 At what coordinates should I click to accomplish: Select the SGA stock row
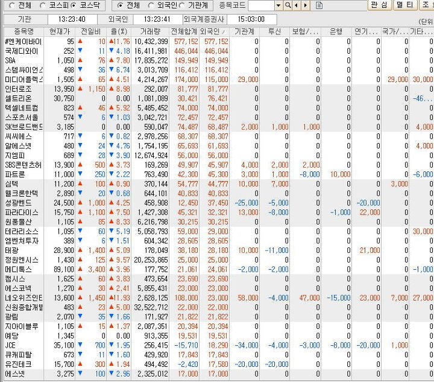219,60
